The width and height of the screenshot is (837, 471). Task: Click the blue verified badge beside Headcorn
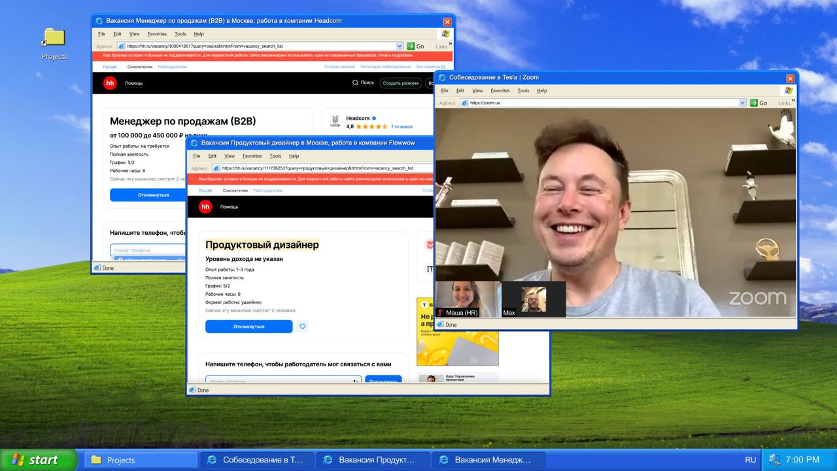click(374, 118)
